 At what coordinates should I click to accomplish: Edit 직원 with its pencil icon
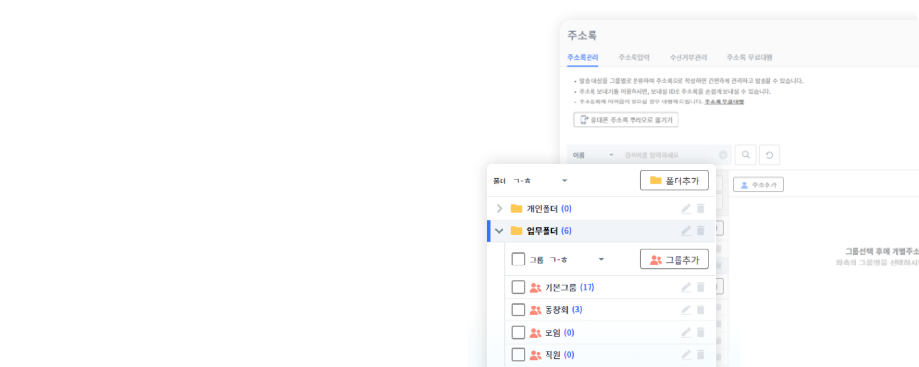point(686,354)
